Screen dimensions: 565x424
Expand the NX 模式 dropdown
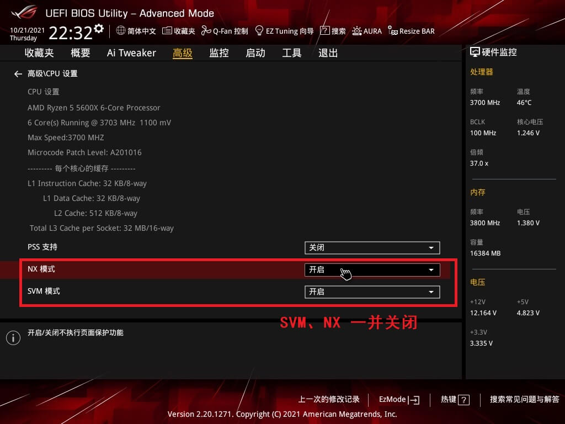pyautogui.click(x=372, y=270)
